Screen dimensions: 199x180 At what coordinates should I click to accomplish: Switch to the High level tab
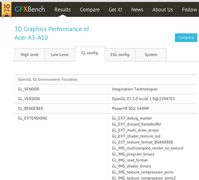coord(30,55)
